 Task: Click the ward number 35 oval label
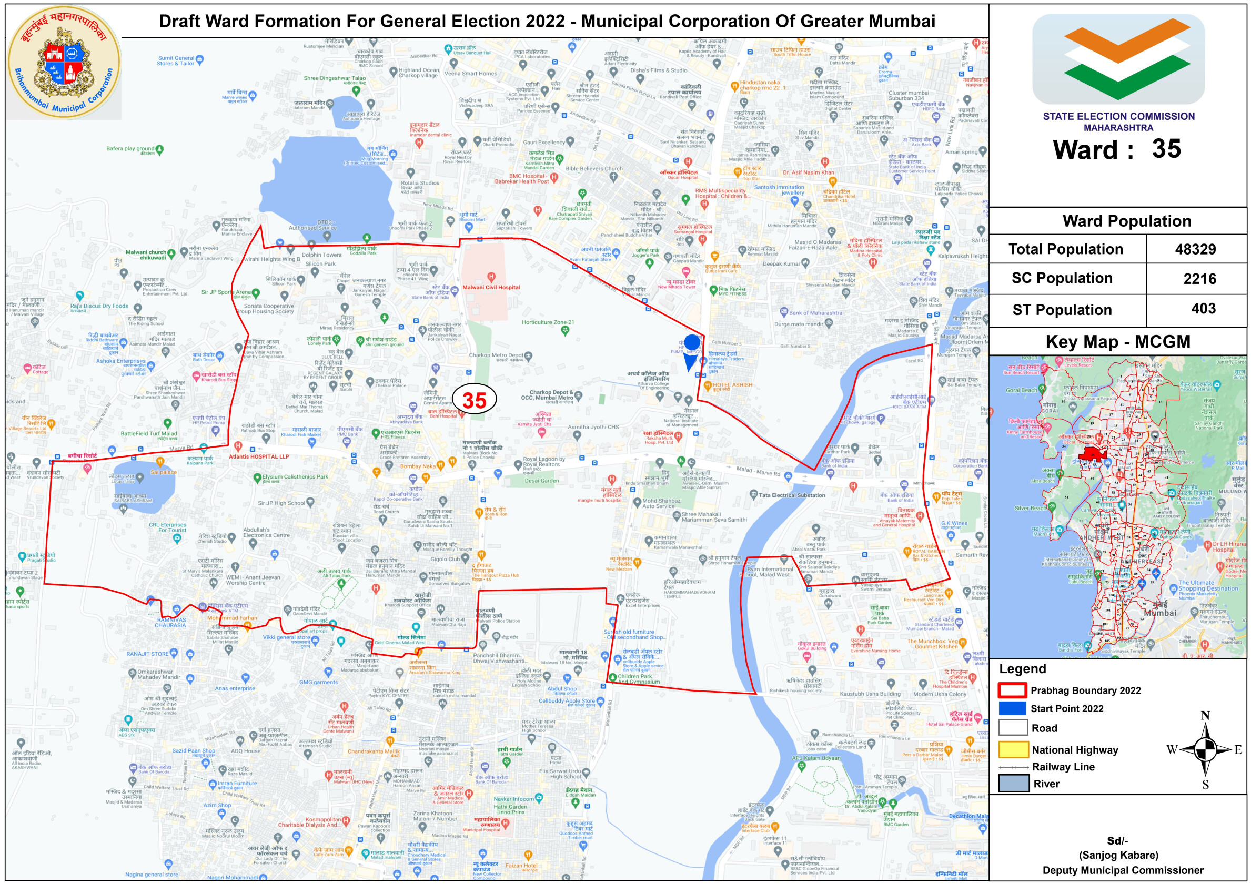[x=474, y=400]
